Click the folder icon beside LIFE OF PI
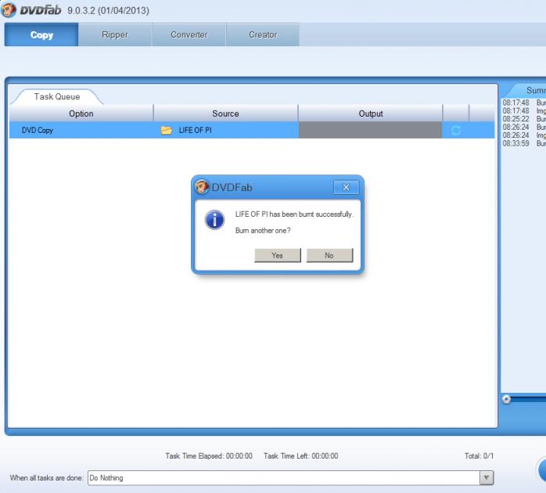The width and height of the screenshot is (546, 493). pos(167,131)
